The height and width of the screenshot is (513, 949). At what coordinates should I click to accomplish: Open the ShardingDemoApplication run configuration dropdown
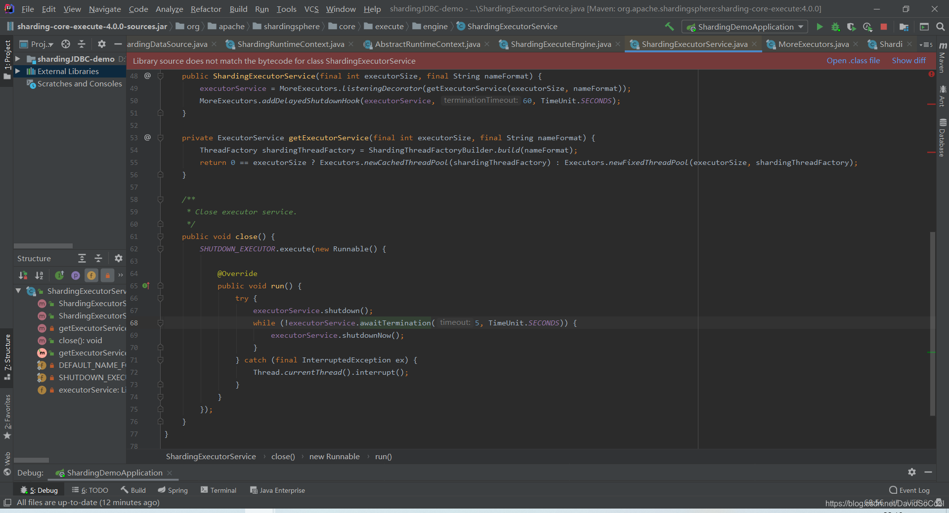(744, 27)
